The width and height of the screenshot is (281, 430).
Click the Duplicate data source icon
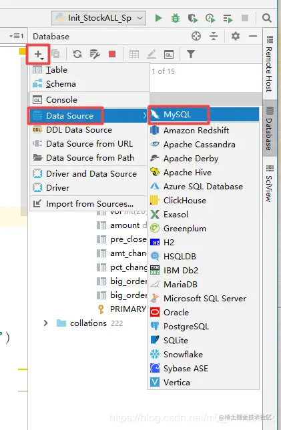tap(55, 54)
